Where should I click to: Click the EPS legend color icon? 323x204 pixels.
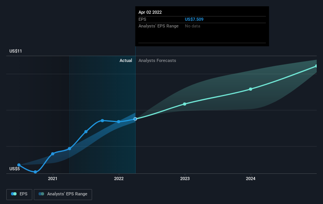coord(14,194)
